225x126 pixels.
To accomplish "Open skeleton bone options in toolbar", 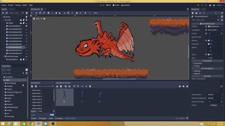I will 85,13.
